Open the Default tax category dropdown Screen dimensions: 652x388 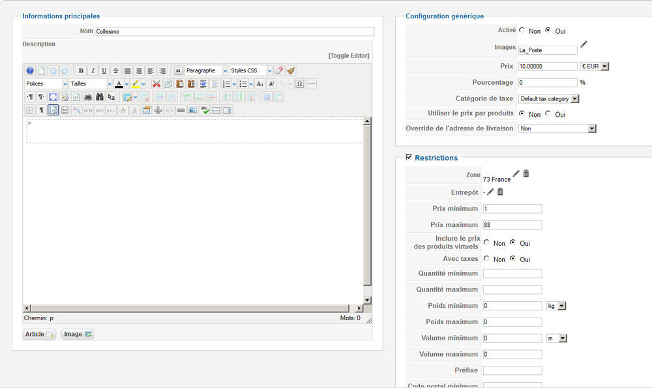[x=549, y=98]
